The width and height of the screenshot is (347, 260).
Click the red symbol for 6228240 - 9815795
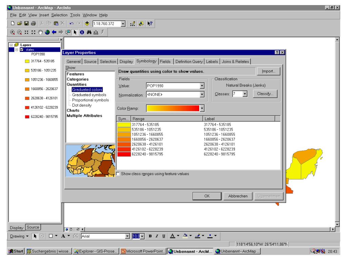pyautogui.click(x=124, y=154)
